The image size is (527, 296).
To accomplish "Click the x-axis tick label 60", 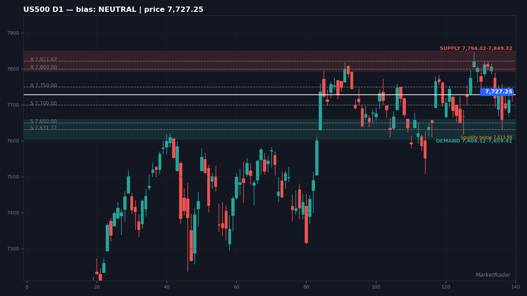I will (x=236, y=287).
